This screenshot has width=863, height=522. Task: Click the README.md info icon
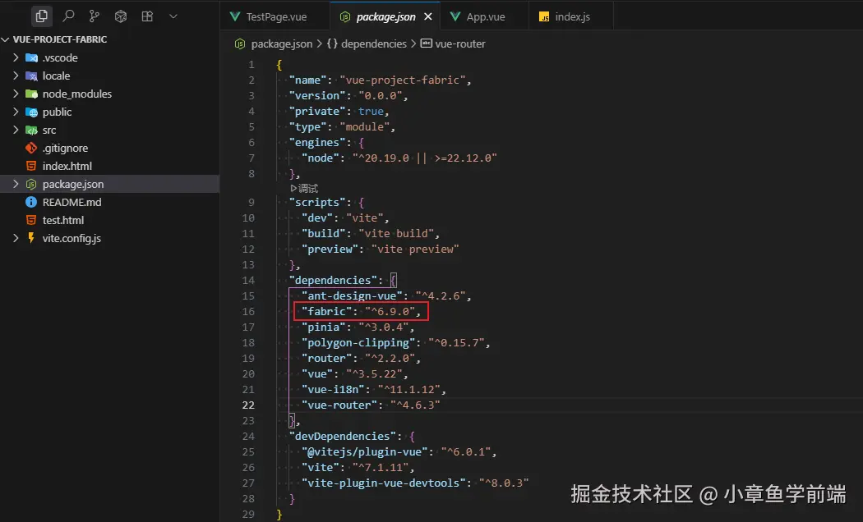click(31, 202)
